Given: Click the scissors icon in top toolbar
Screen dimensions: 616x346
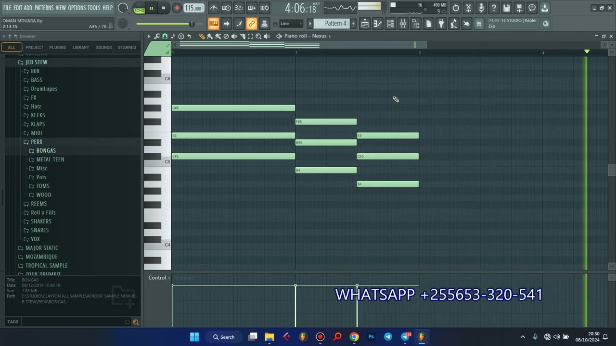Looking at the screenshot, I should tap(468, 8).
